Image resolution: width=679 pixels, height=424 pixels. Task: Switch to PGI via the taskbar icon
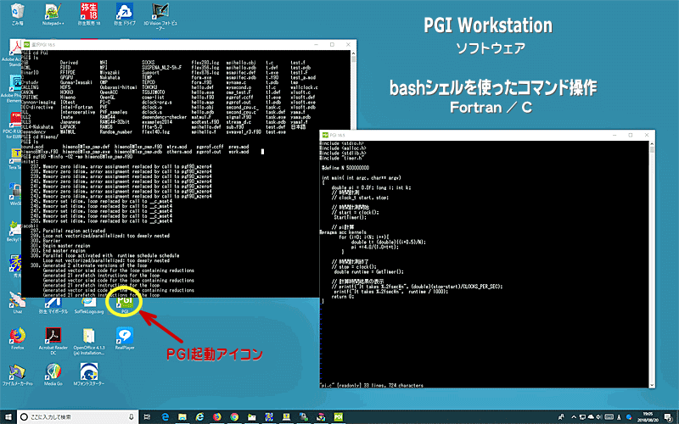tap(338, 416)
